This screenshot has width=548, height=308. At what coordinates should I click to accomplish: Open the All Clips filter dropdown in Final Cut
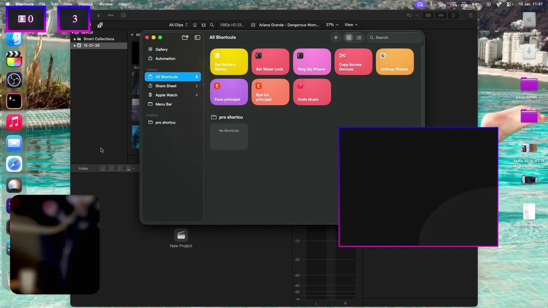[178, 25]
